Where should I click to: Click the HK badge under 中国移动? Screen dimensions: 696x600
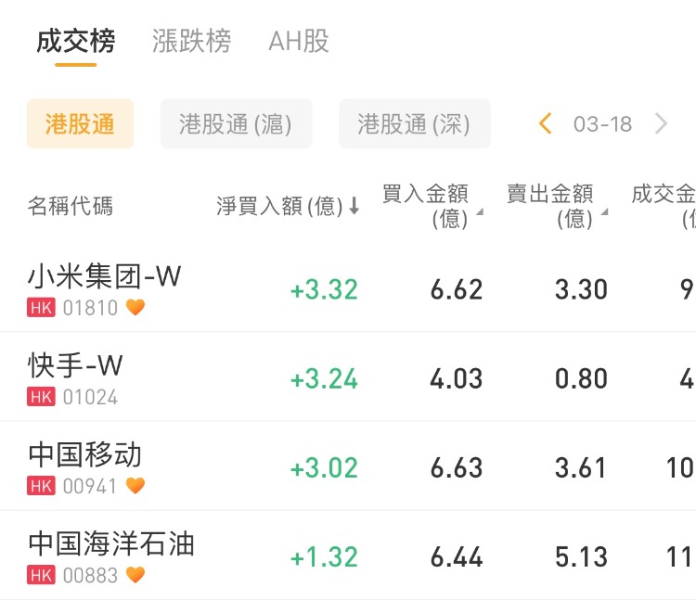pos(41,485)
